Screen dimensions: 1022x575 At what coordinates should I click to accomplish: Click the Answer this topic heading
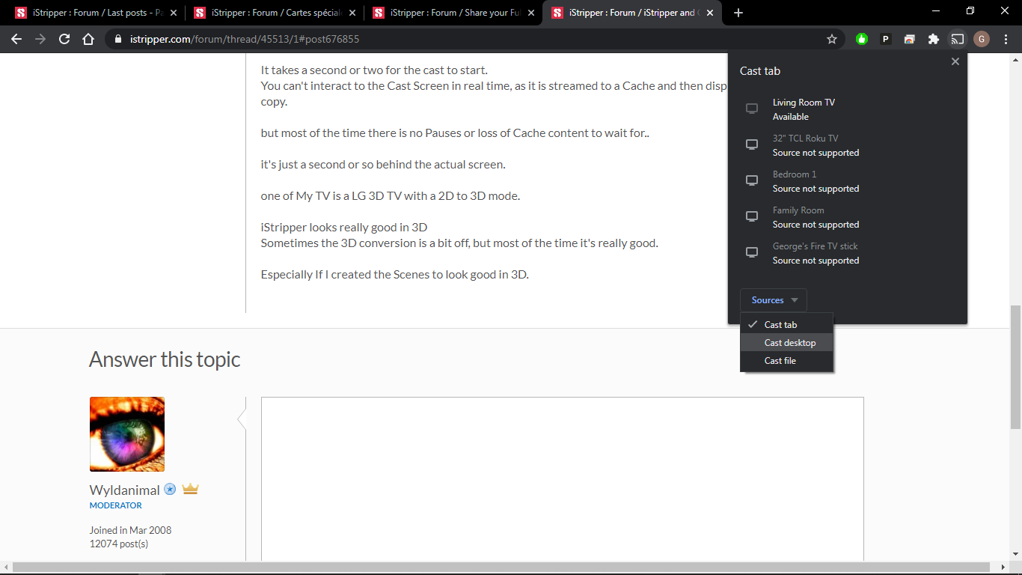click(165, 359)
